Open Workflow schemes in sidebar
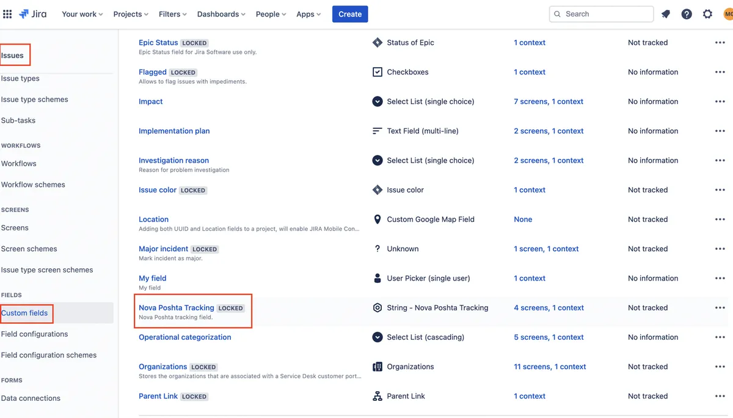The height and width of the screenshot is (418, 733). 33,185
